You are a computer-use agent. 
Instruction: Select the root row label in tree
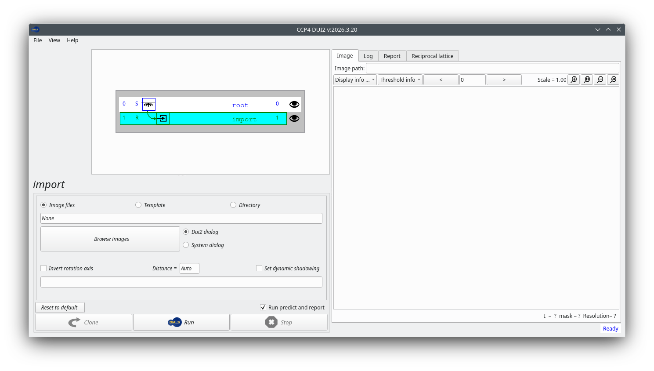pos(240,105)
